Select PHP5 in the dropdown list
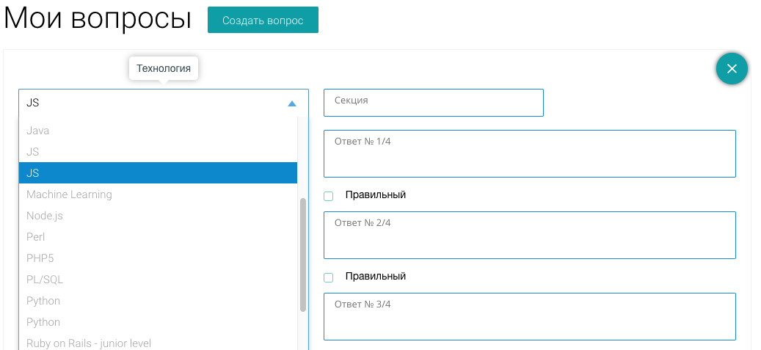Screen dimensions: 761x350 pos(158,258)
